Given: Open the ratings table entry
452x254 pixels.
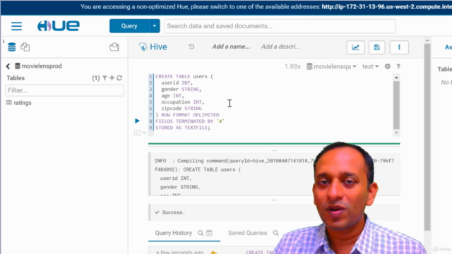Looking at the screenshot, I should pyautogui.click(x=23, y=103).
